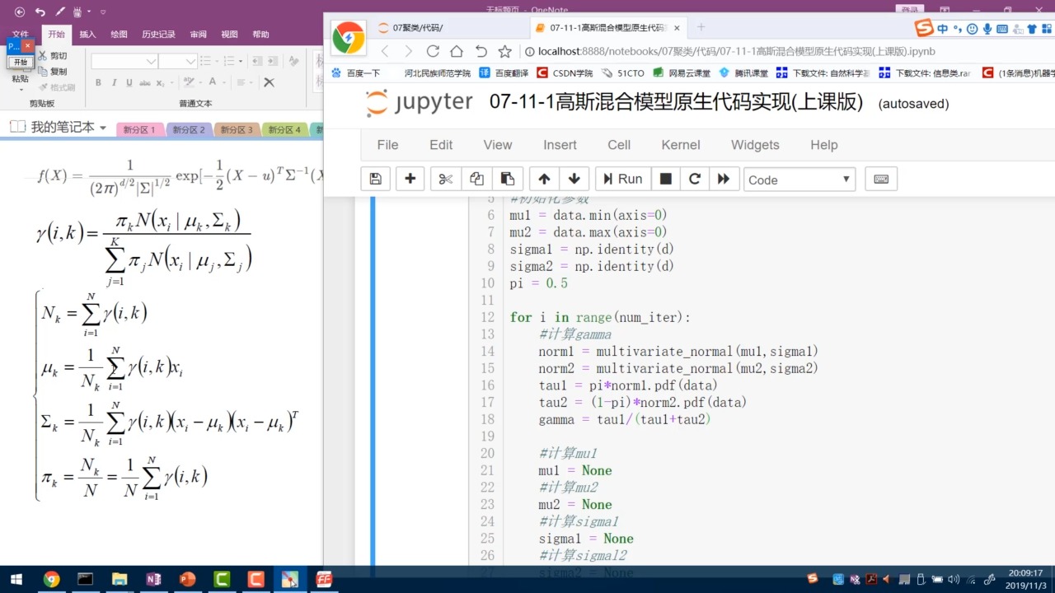Screen dimensions: 1055x593
Task: Interrupt the kernel with stop icon
Action: coord(666,179)
